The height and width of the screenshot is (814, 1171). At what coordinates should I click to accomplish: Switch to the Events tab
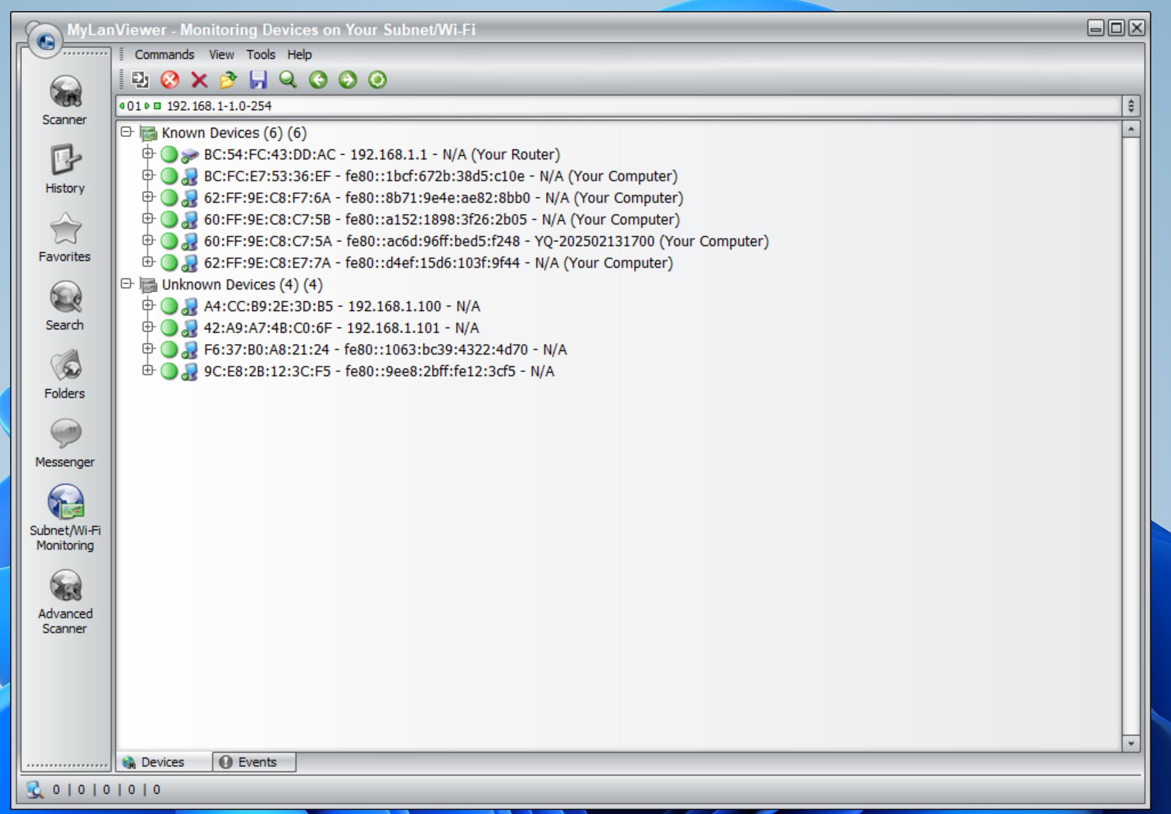pyautogui.click(x=254, y=762)
